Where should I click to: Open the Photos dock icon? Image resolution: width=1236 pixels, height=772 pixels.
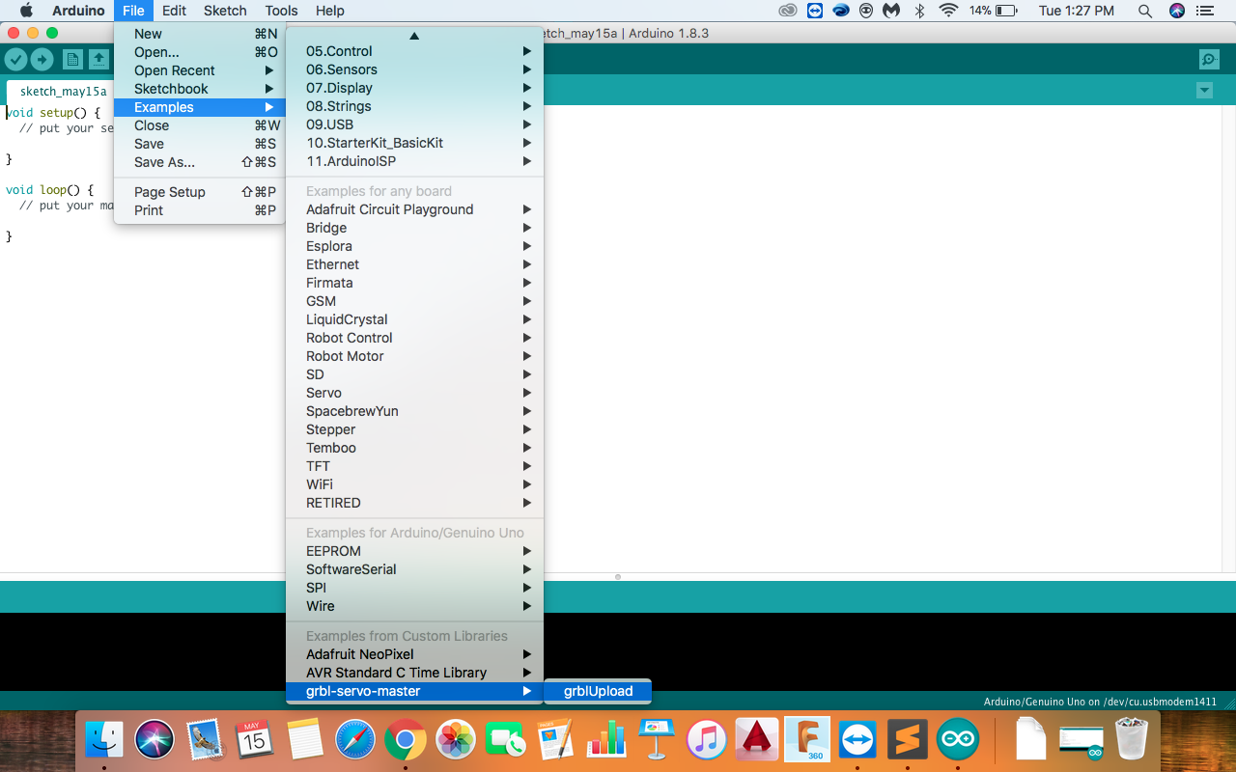click(x=455, y=741)
